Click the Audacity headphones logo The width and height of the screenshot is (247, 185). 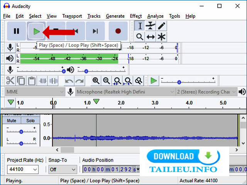pos(7,6)
